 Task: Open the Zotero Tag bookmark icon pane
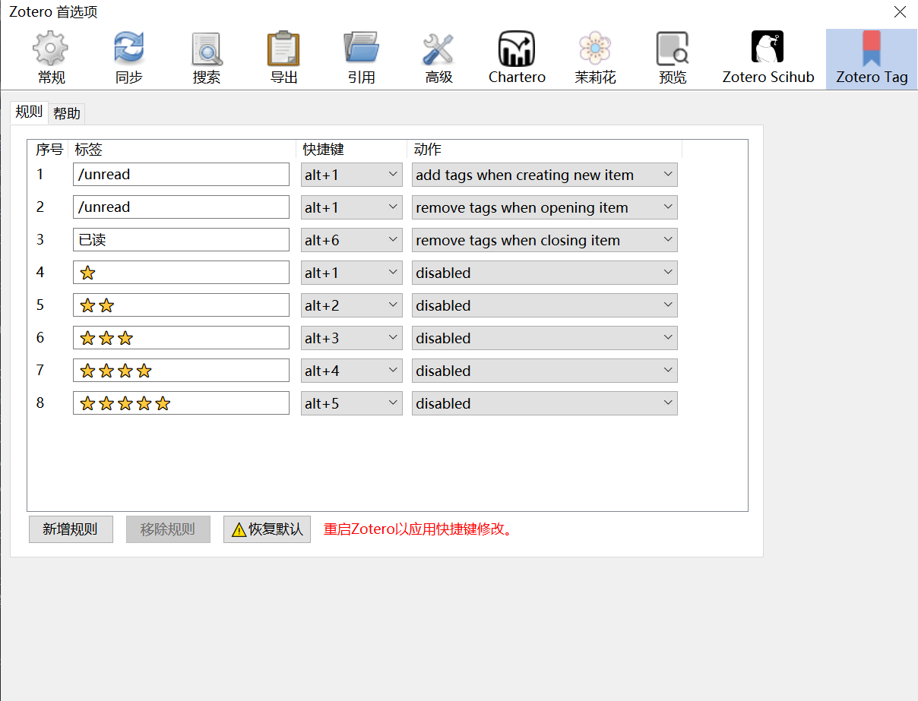(871, 57)
